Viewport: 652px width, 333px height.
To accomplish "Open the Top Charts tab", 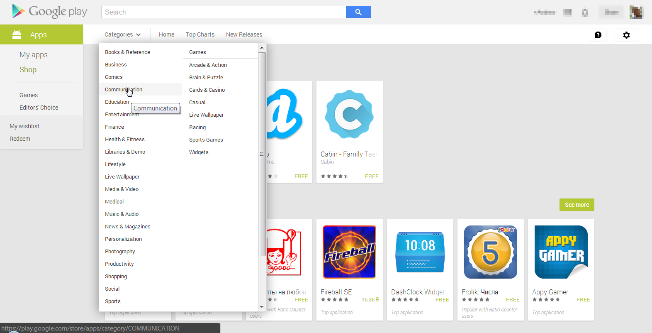I will coord(200,34).
